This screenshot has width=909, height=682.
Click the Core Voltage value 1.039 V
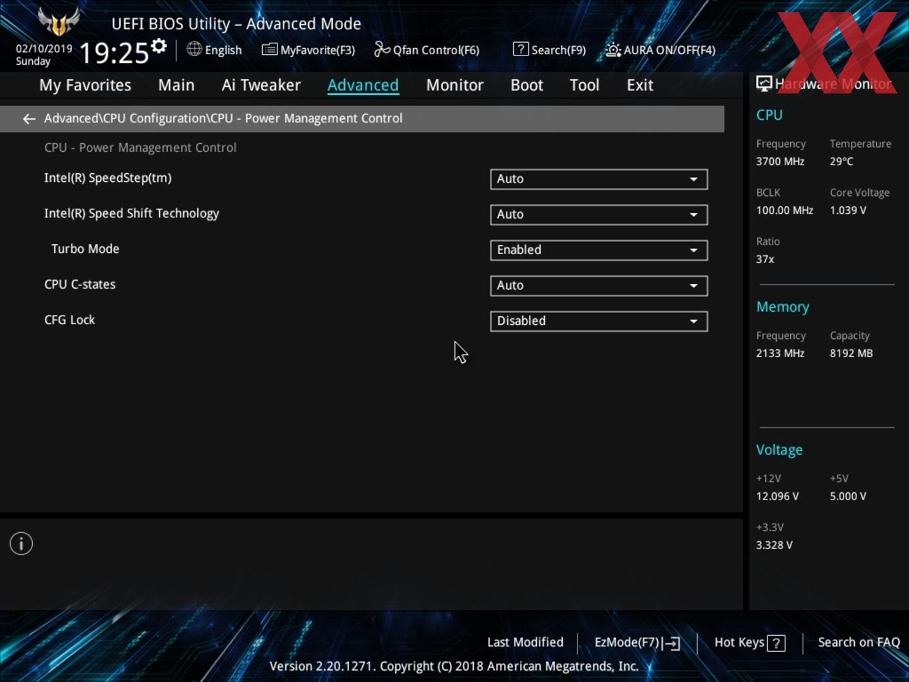(x=848, y=210)
